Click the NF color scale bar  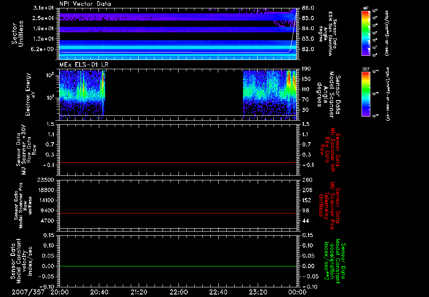pyautogui.click(x=365, y=33)
